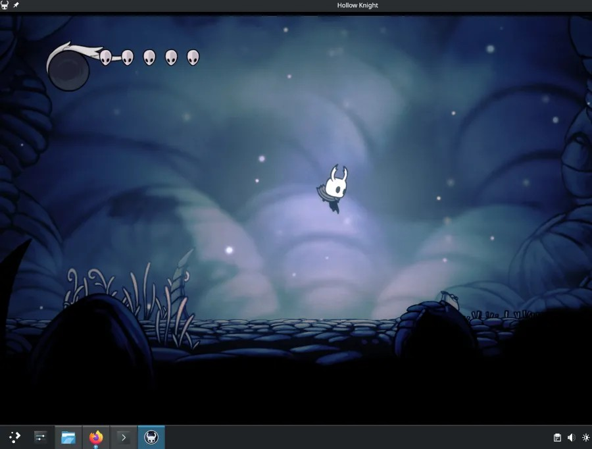Mute audio via the speaker tray icon

pos(571,436)
